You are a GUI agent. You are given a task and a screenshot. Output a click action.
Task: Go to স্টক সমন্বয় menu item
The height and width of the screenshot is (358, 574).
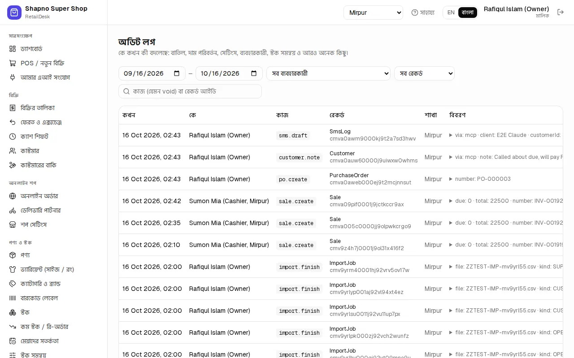pyautogui.click(x=53, y=355)
